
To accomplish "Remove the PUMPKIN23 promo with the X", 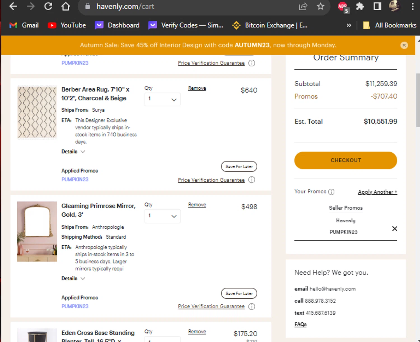I will click(x=395, y=229).
